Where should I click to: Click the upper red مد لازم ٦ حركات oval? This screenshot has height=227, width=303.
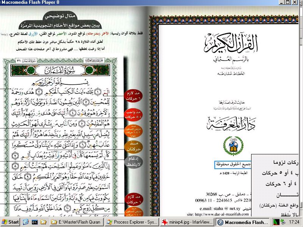point(133,96)
